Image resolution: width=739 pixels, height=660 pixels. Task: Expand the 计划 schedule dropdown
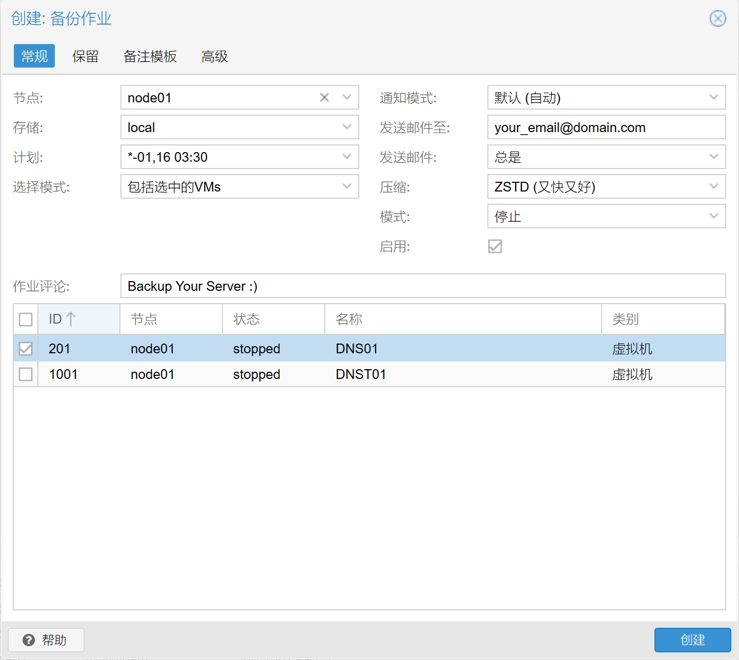click(x=347, y=157)
